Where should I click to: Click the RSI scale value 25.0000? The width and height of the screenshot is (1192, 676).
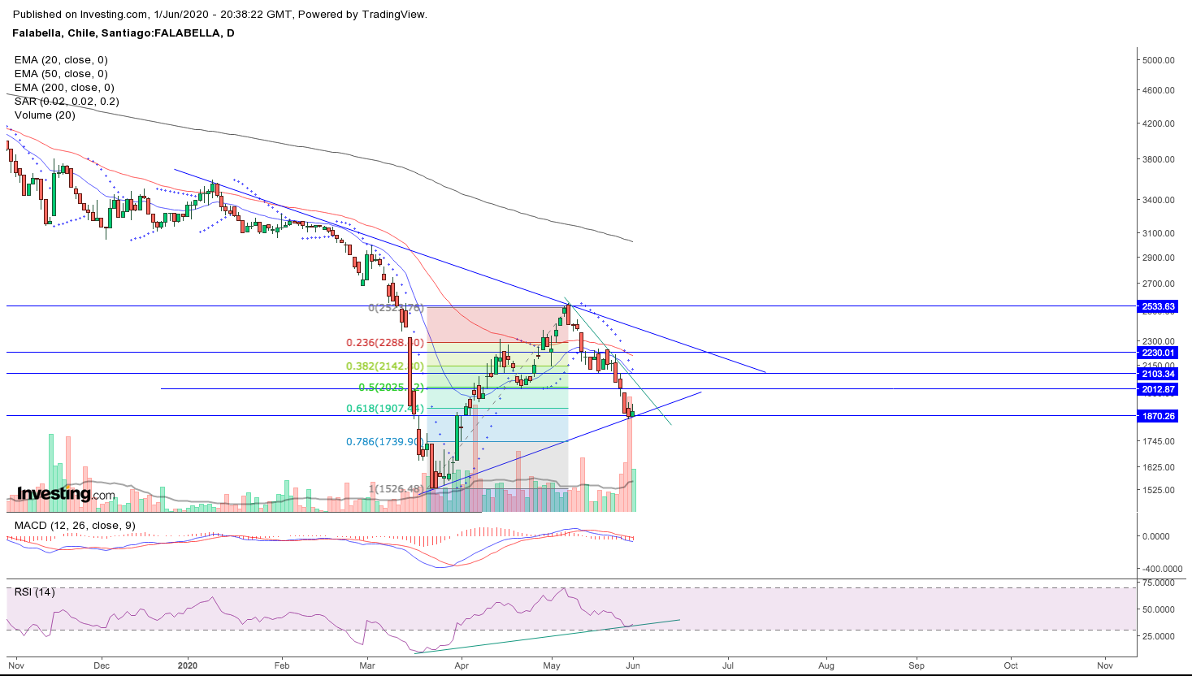coord(1159,637)
